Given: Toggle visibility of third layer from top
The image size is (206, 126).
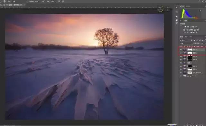Looking at the screenshot, I should coord(181,56).
